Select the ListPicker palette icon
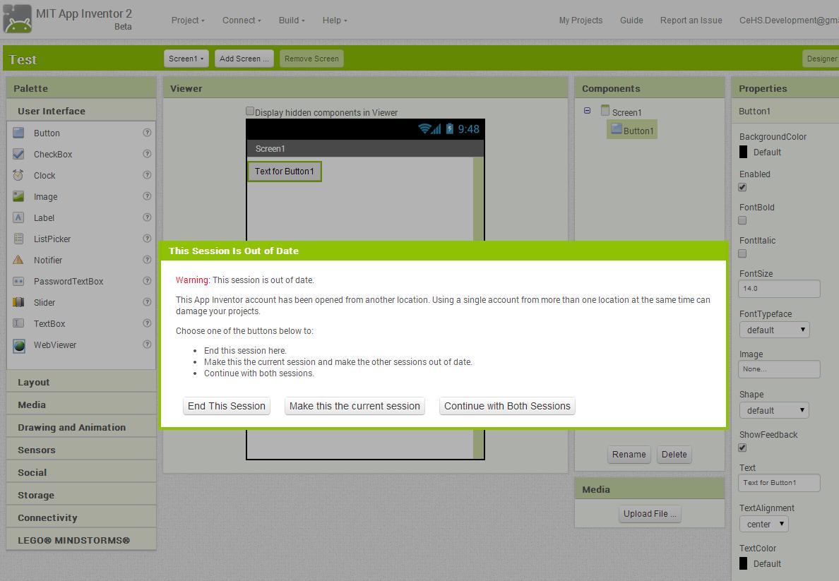 click(x=18, y=239)
